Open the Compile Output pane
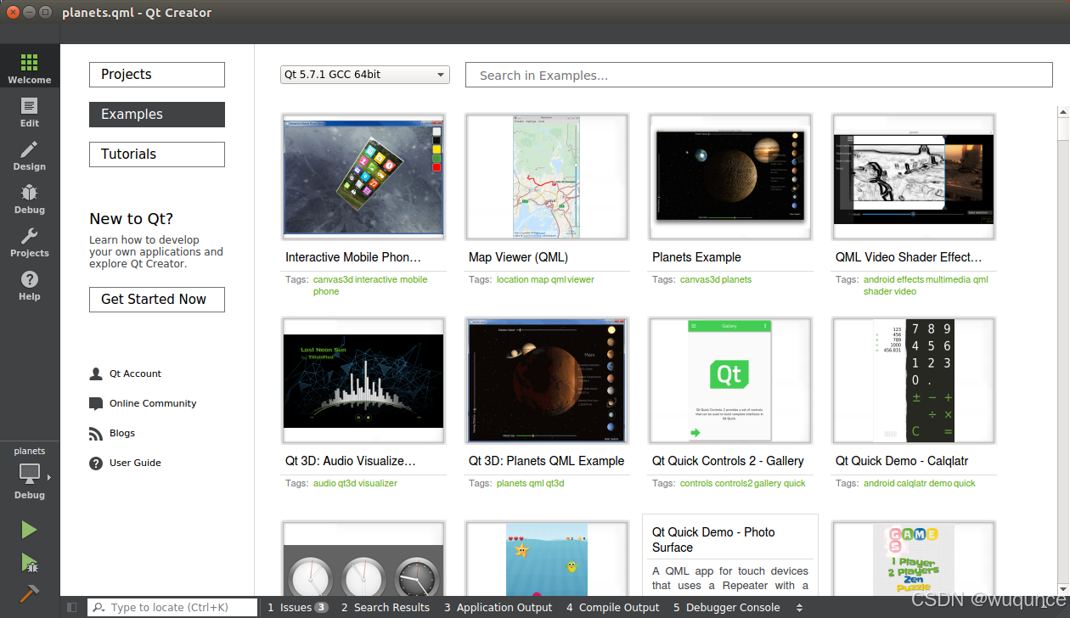This screenshot has width=1070, height=618. coord(612,607)
